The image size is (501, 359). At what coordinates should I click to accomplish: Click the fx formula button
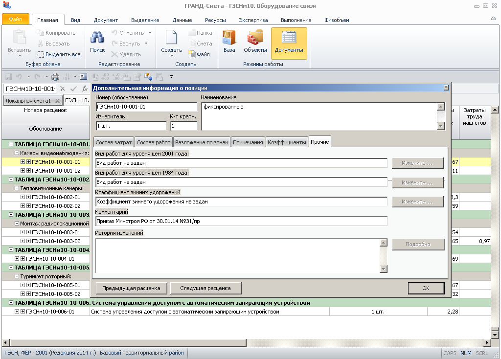click(85, 89)
